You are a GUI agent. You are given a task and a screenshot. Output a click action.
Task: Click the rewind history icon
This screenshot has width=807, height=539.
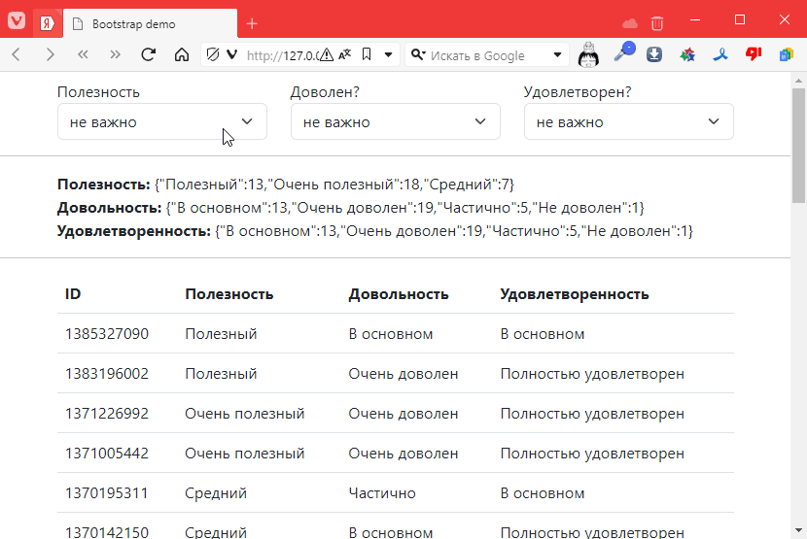[83, 55]
